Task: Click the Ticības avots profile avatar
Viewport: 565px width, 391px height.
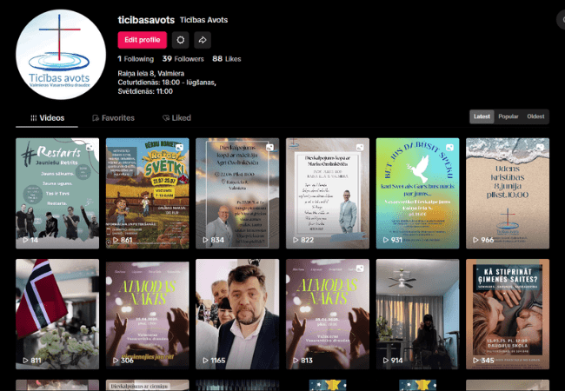Action: [61, 54]
